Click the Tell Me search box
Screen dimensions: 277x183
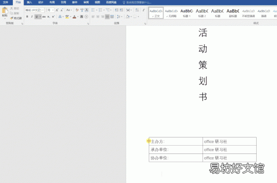click(x=138, y=2)
